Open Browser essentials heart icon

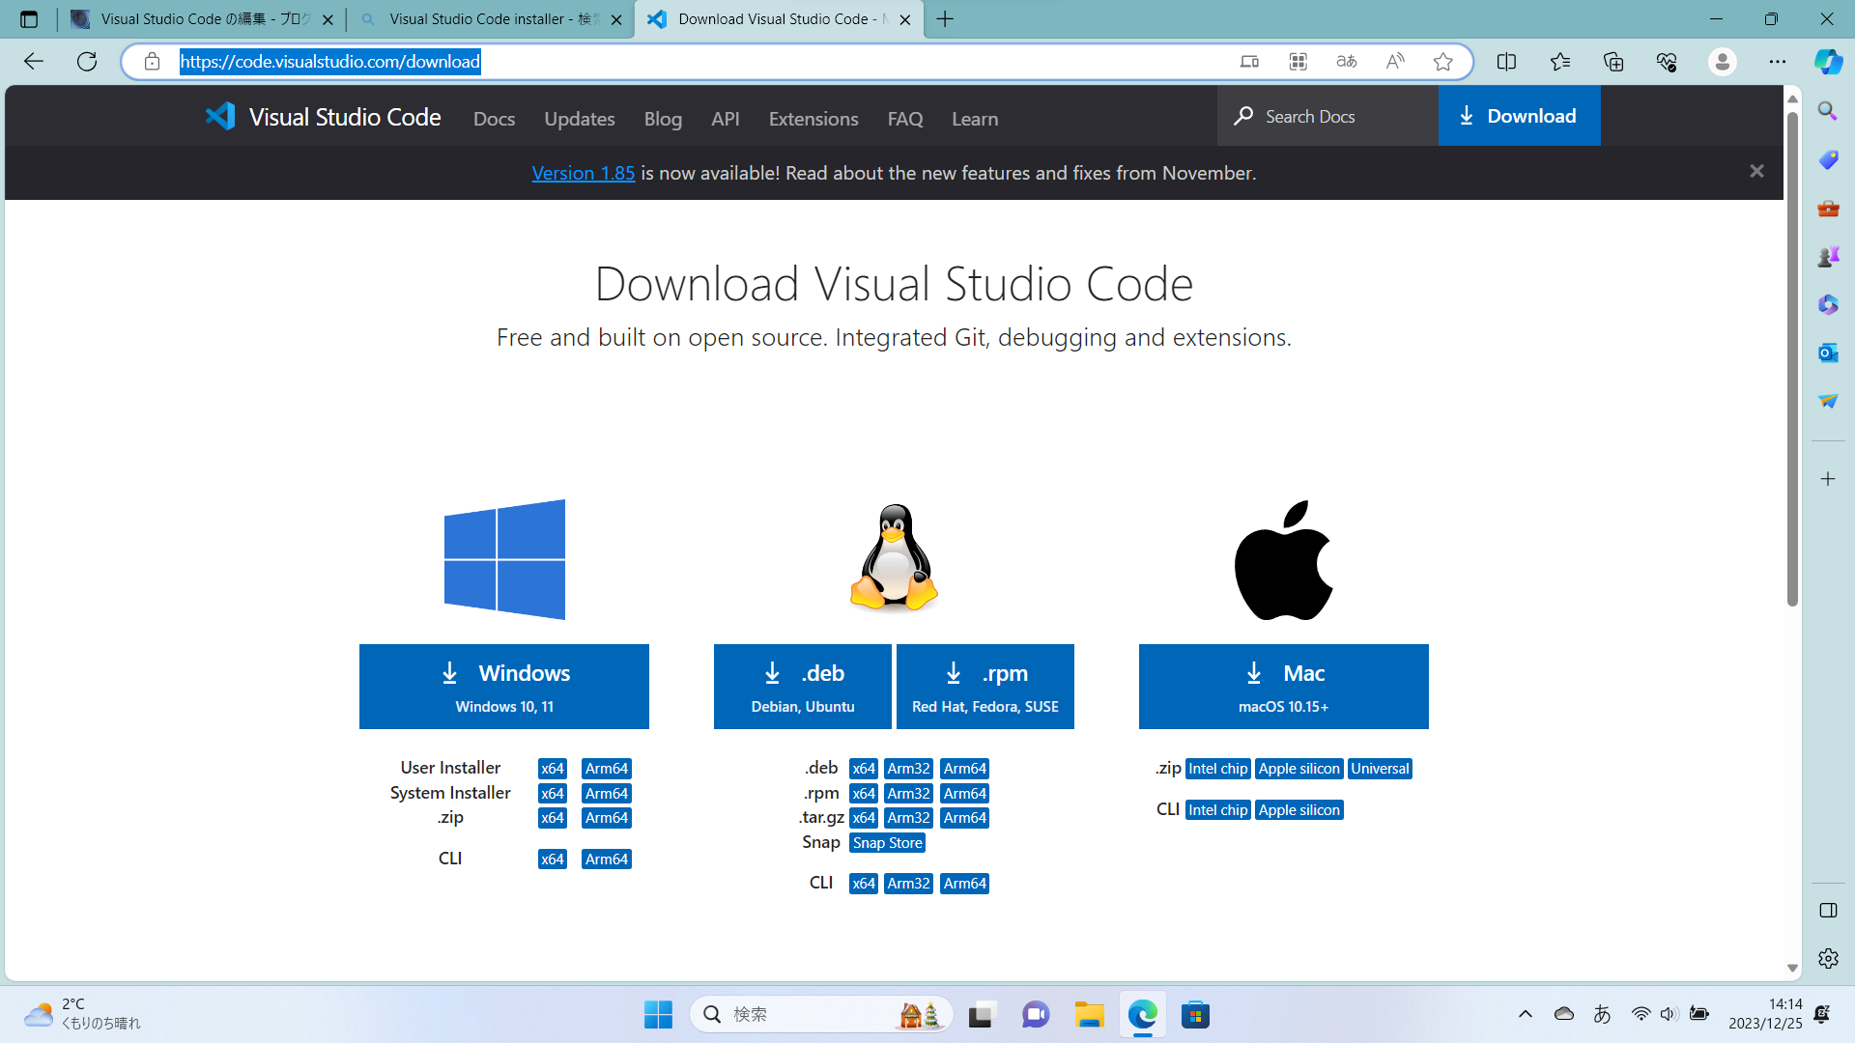[1666, 62]
